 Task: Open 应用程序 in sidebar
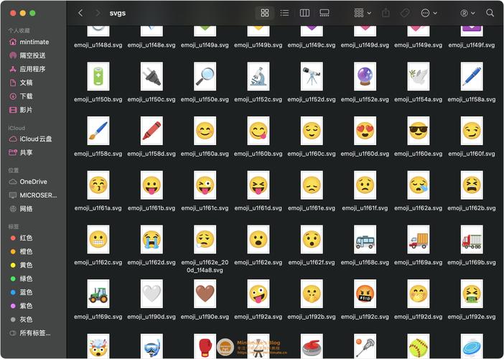pos(32,69)
